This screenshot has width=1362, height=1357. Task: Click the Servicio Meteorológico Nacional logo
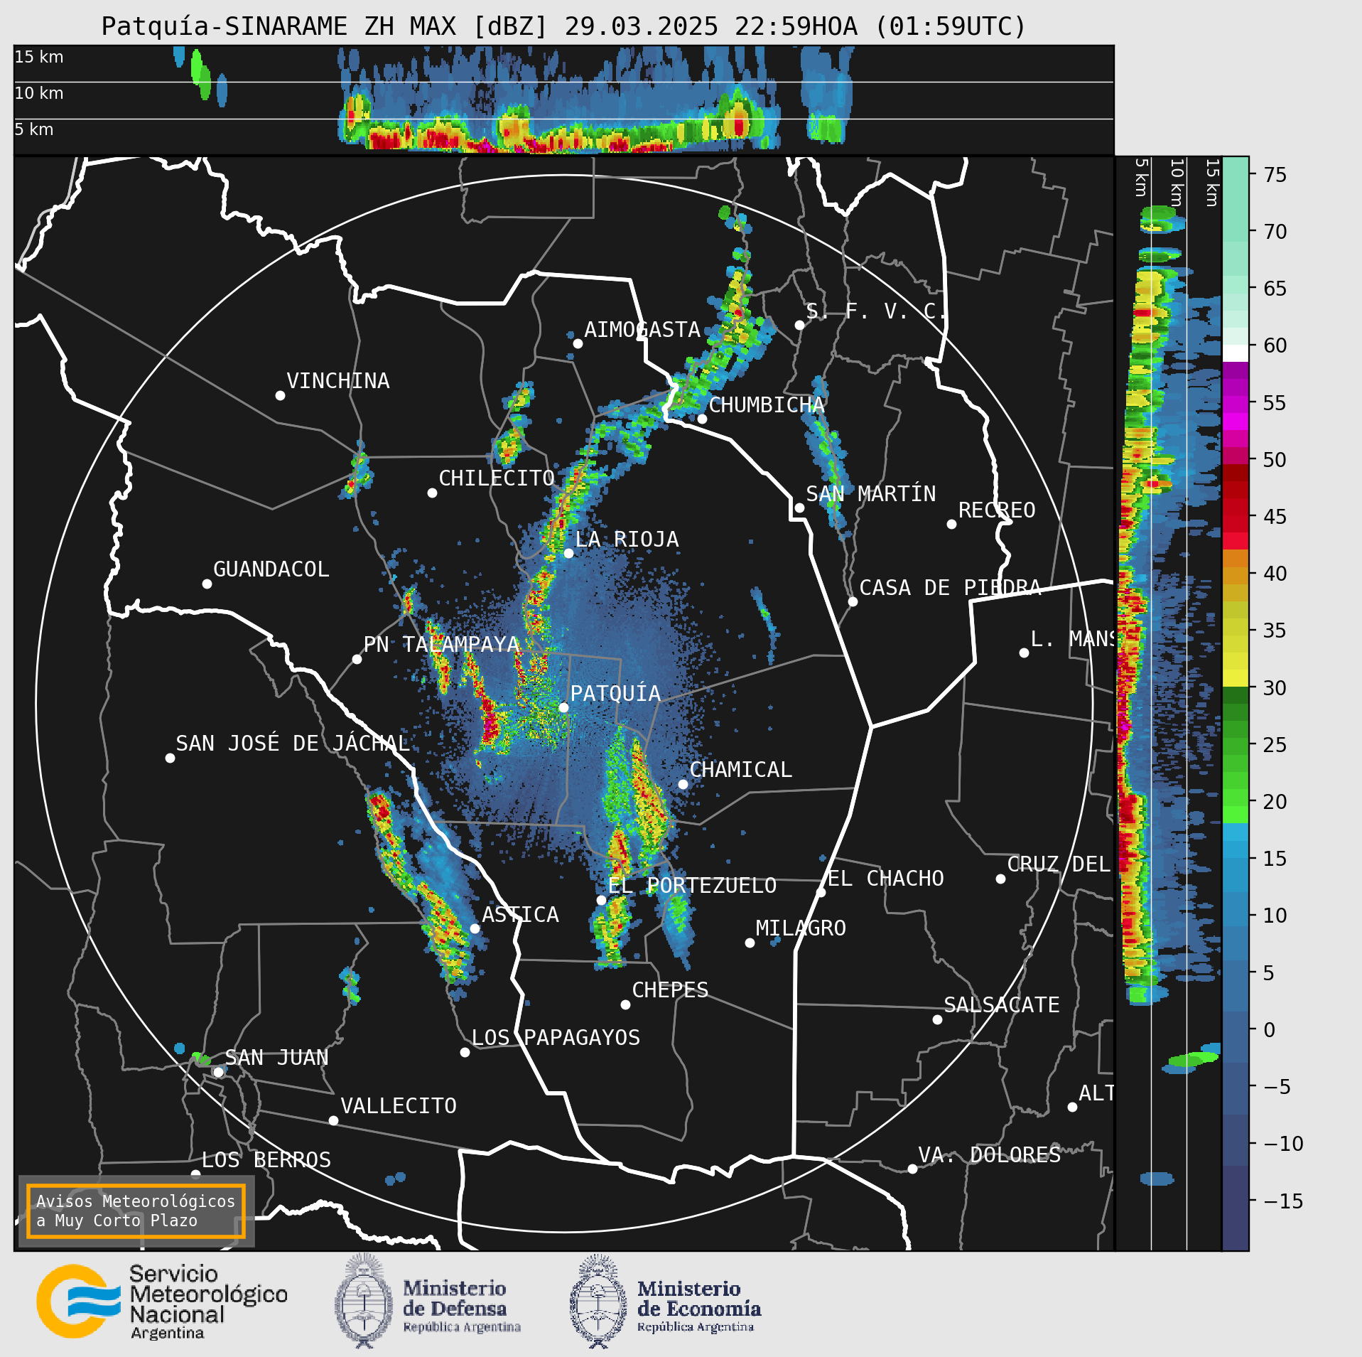pyautogui.click(x=162, y=1302)
